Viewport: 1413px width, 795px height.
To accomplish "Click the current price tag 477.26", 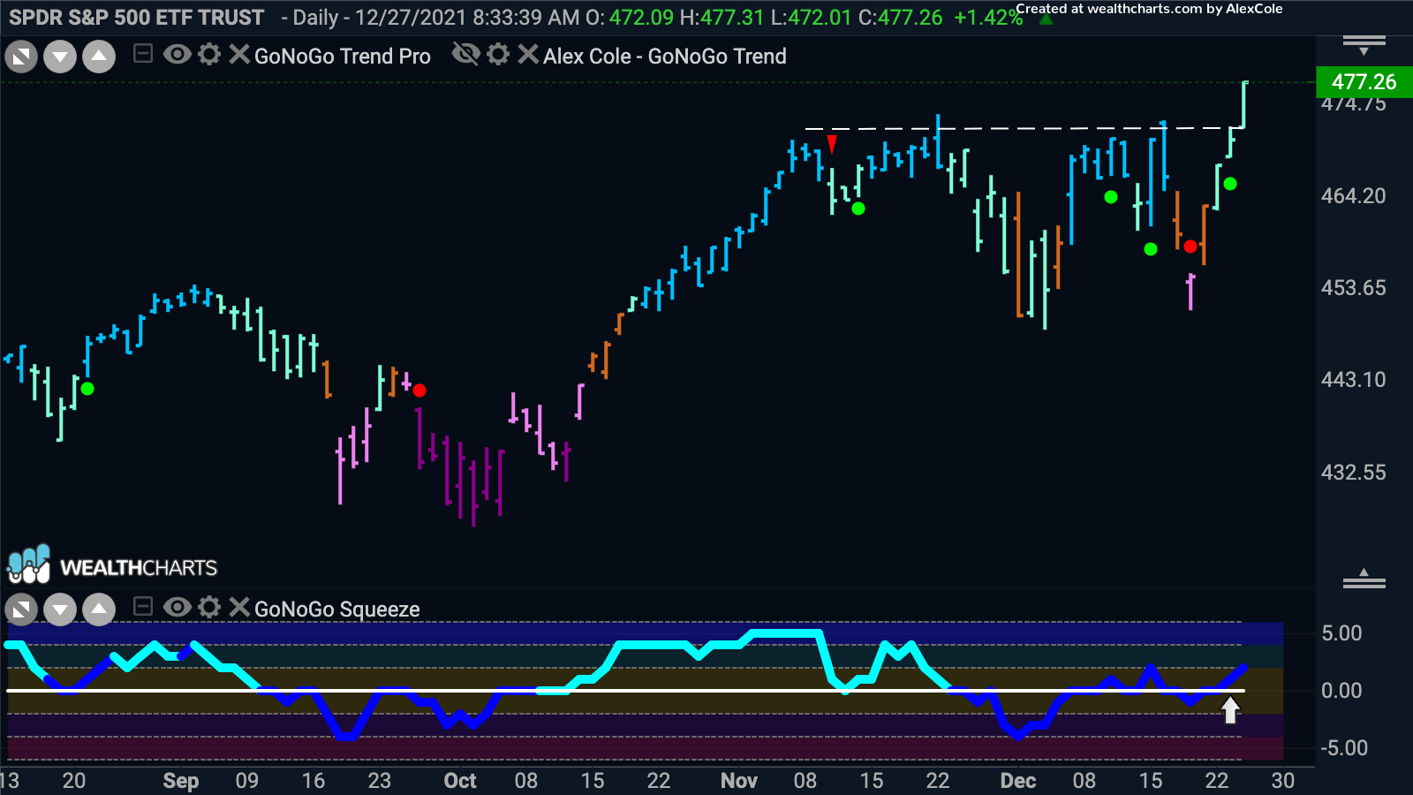I will [1364, 82].
